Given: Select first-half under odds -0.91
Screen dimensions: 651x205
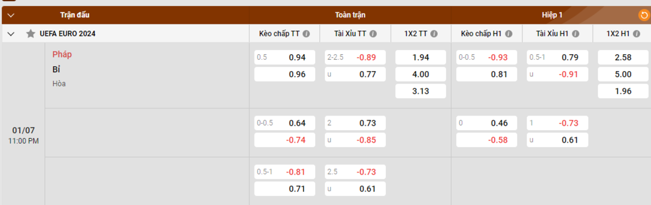Looking at the screenshot, I should tap(557, 74).
